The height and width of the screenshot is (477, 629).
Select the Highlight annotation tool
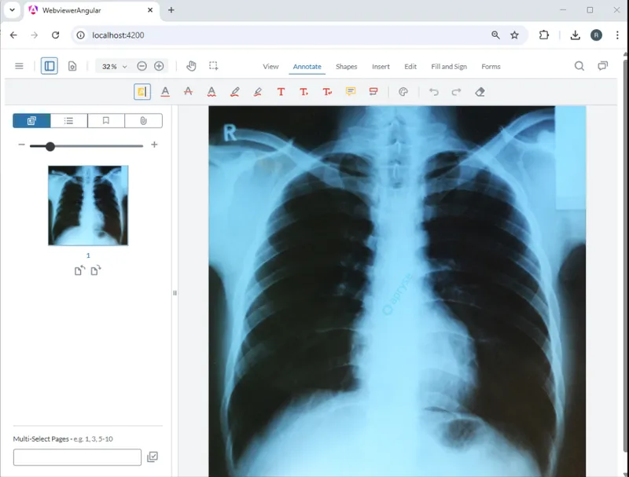point(142,92)
